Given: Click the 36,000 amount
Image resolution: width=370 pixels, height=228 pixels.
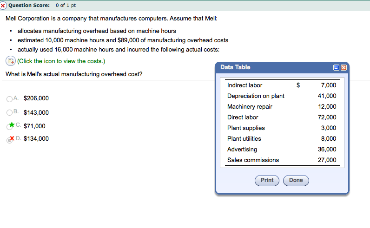Looking at the screenshot, I should coord(327,149).
